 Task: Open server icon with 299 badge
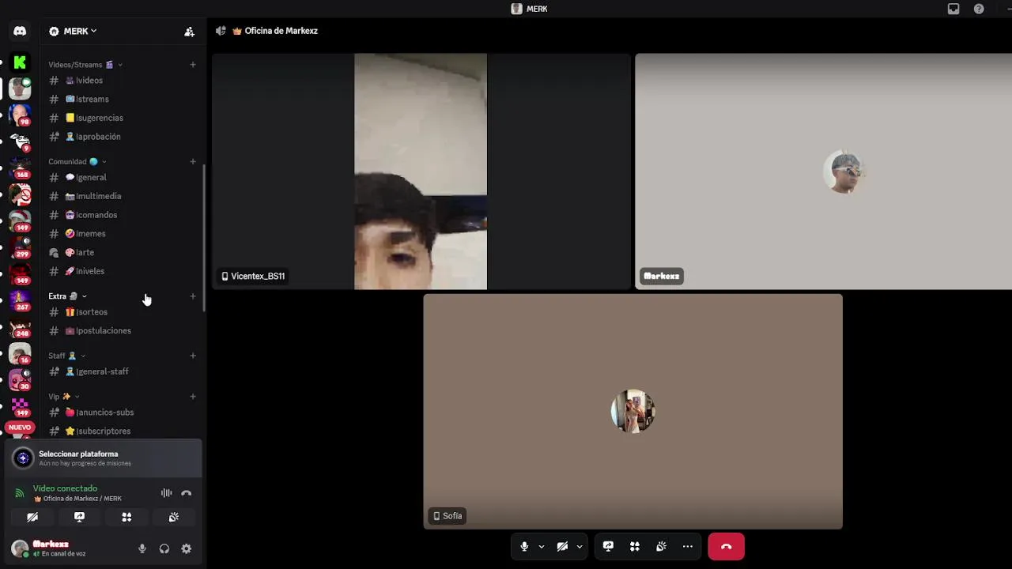(20, 247)
